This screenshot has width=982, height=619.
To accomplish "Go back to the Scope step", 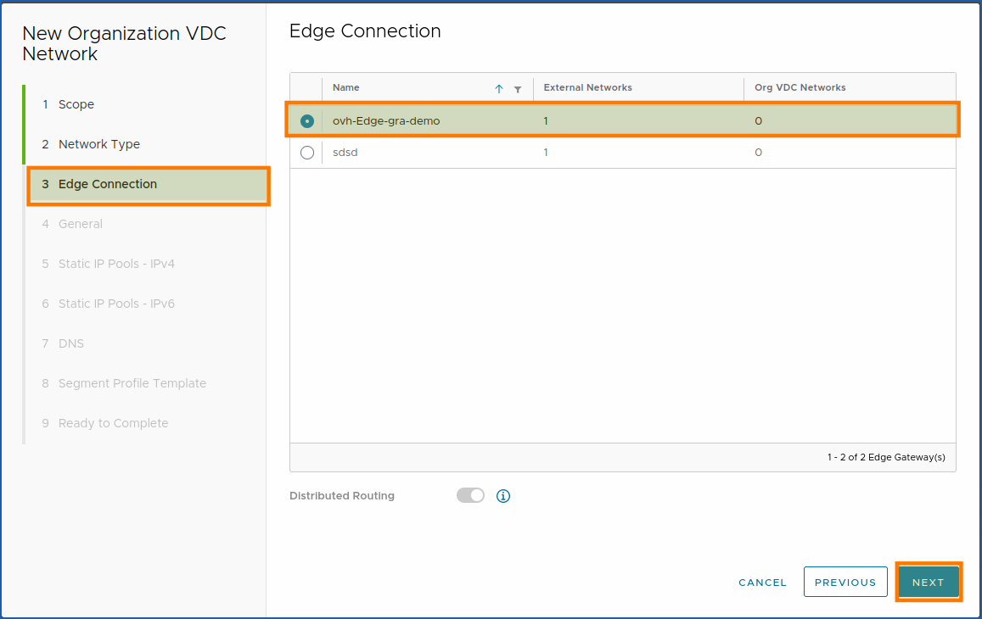I will tap(76, 103).
